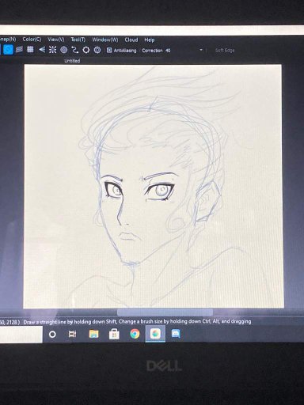
Task: Turn off snapping with the Snap Off icon
Action: [9, 49]
